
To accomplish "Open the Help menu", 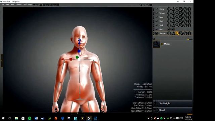I will (30, 5).
